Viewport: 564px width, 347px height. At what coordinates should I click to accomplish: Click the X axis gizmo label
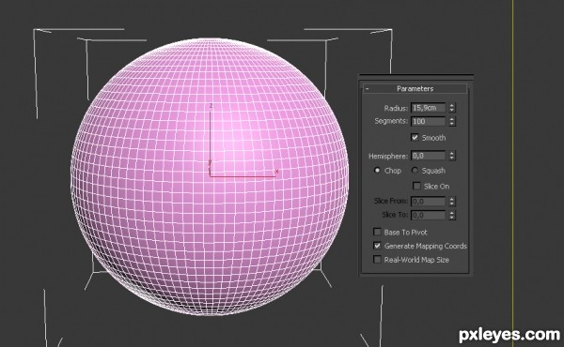pos(276,172)
